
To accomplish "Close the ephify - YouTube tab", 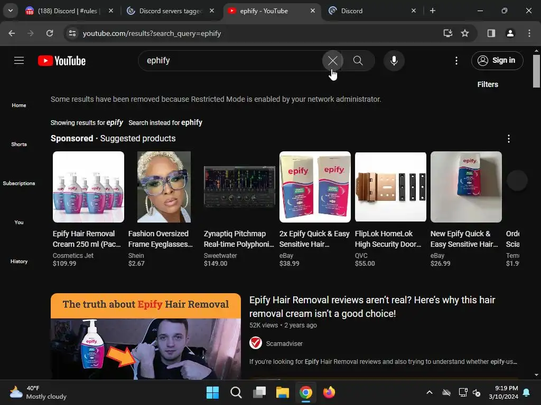I will click(313, 11).
